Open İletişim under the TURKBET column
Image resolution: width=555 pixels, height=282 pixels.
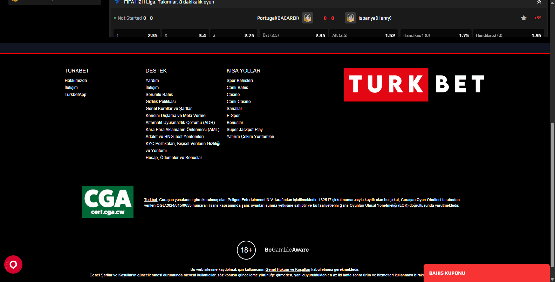click(71, 88)
